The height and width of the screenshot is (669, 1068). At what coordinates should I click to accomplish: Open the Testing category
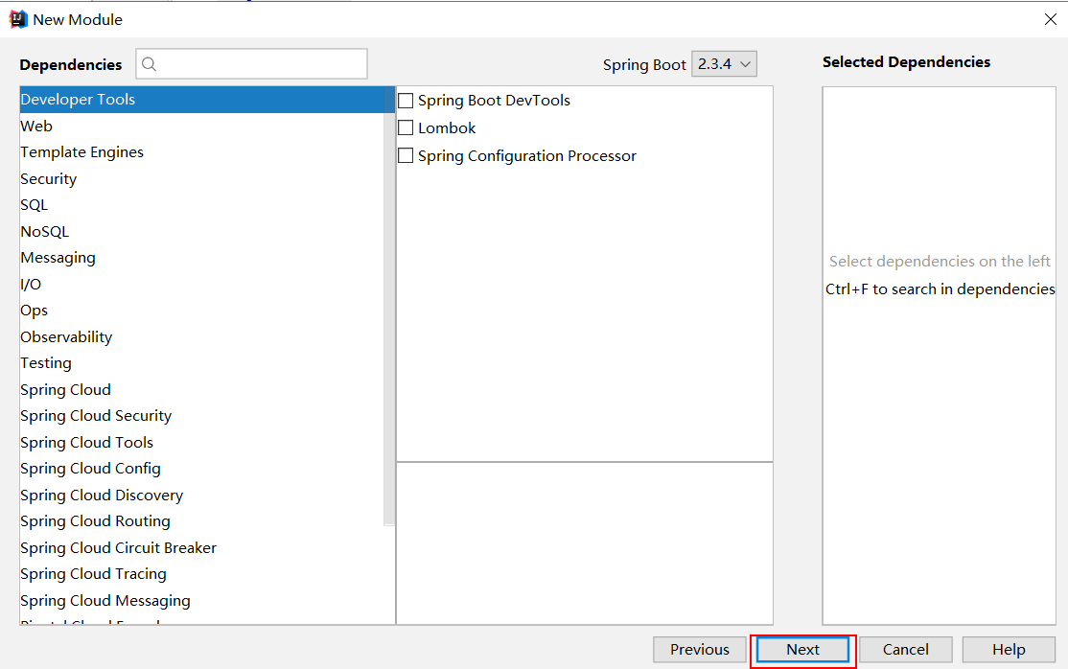click(x=203, y=363)
